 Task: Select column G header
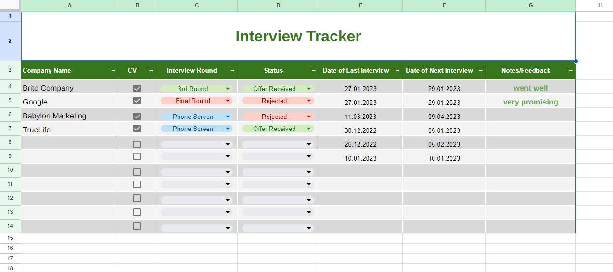pos(531,5)
